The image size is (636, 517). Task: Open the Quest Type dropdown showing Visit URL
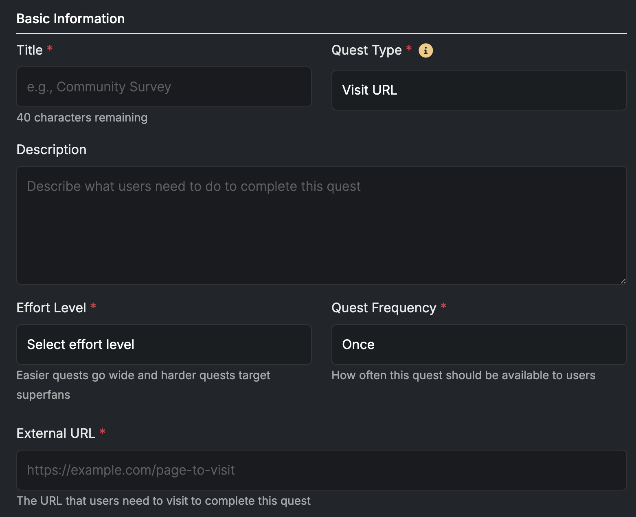479,90
